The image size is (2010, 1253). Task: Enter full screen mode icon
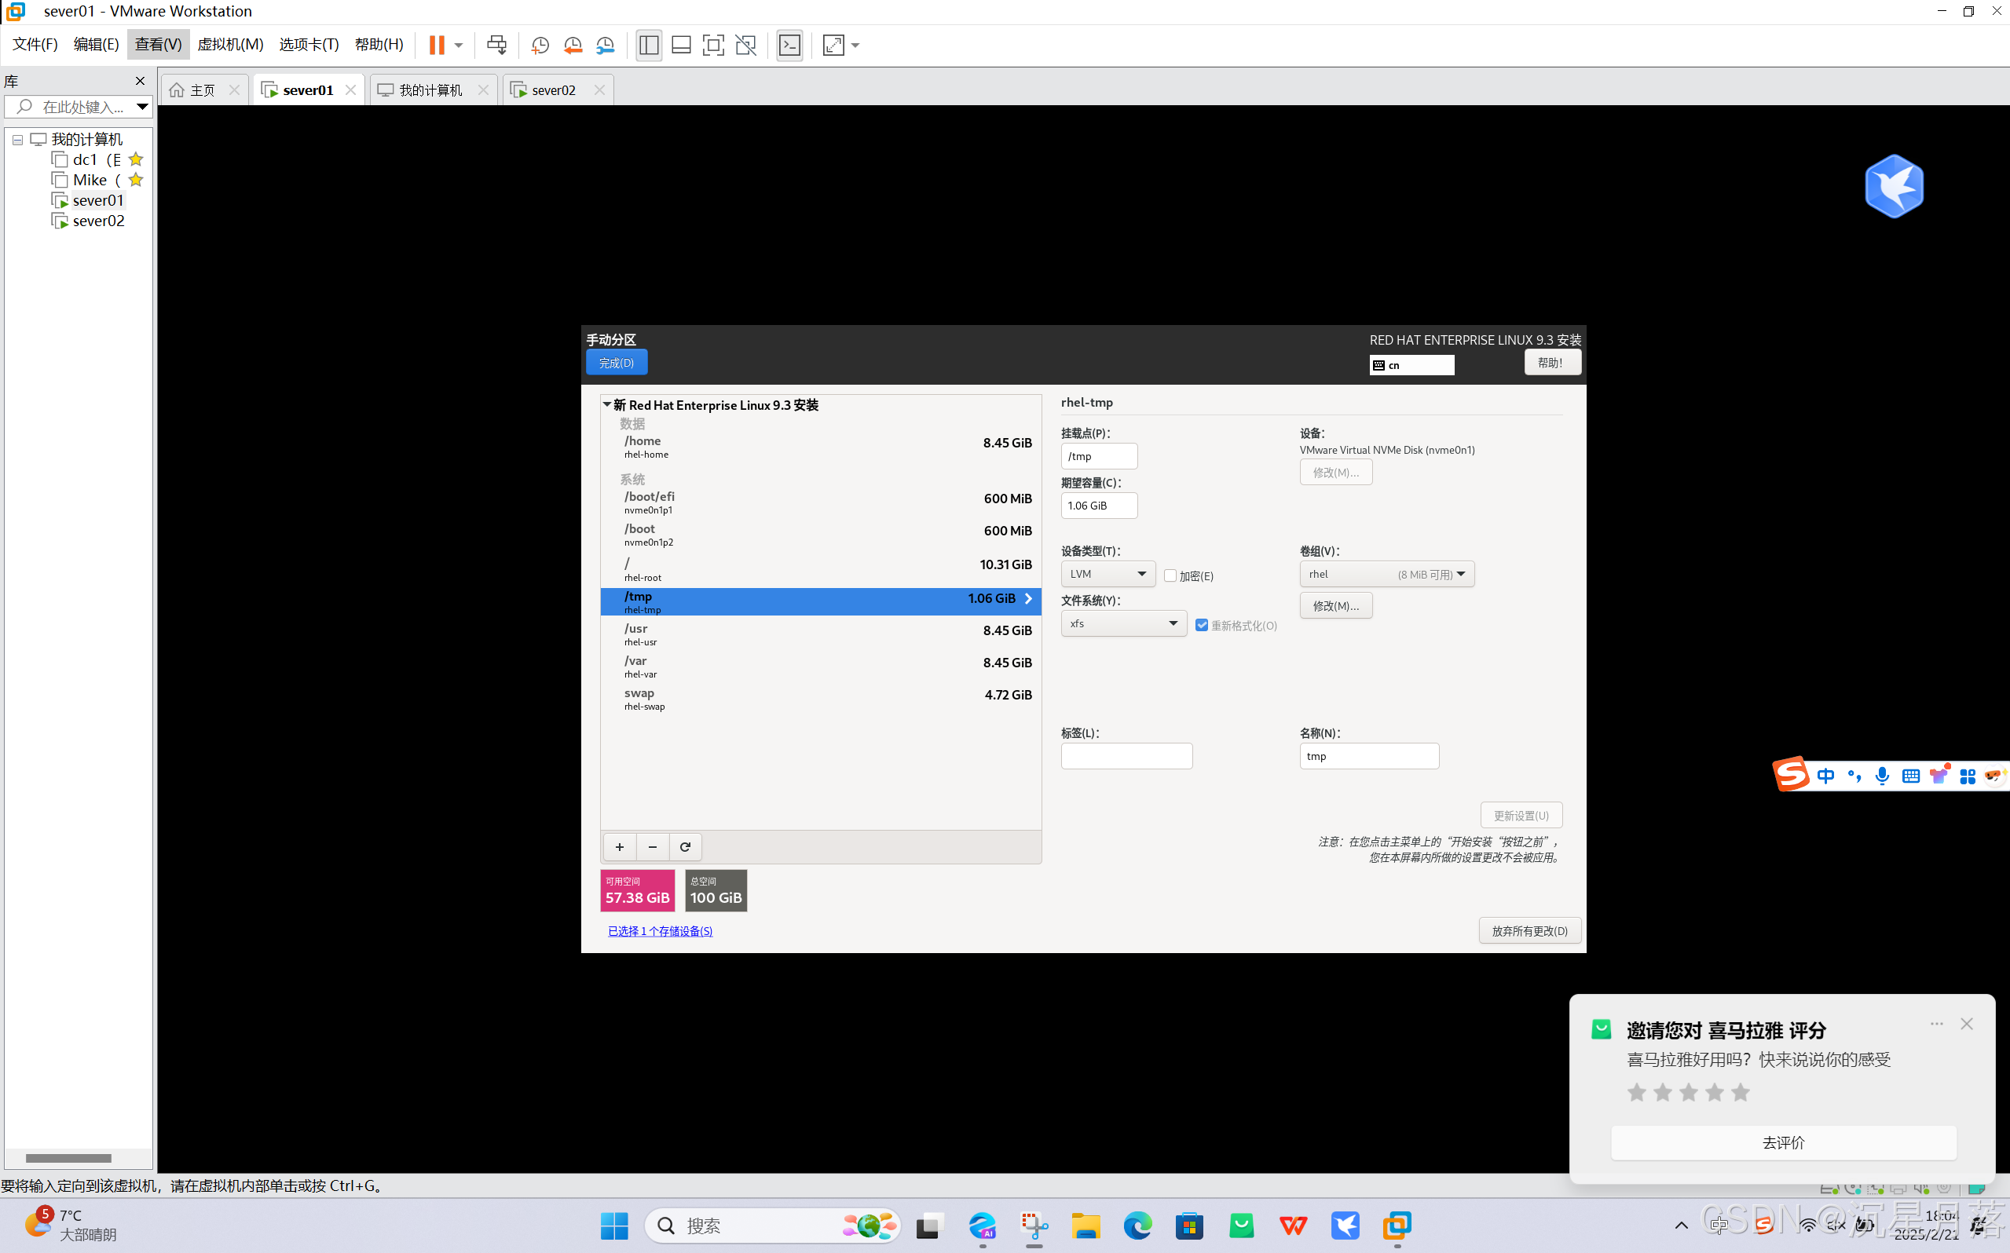713,45
